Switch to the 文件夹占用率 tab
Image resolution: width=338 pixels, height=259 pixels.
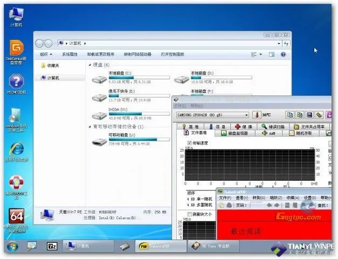point(309,126)
